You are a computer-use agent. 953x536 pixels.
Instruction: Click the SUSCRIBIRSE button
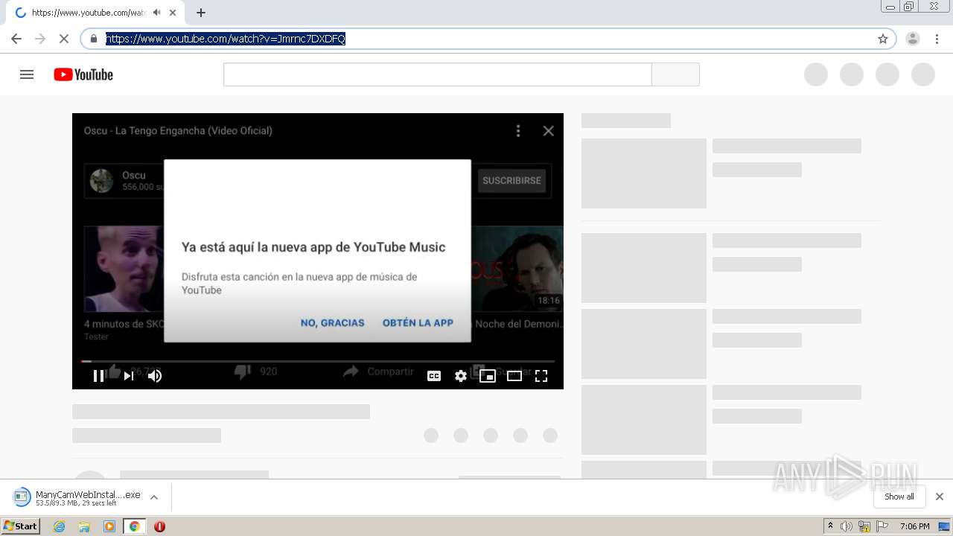tap(511, 181)
